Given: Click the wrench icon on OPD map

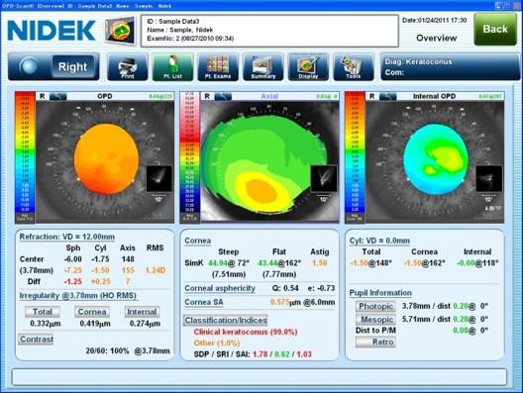Looking at the screenshot, I should [x=58, y=96].
